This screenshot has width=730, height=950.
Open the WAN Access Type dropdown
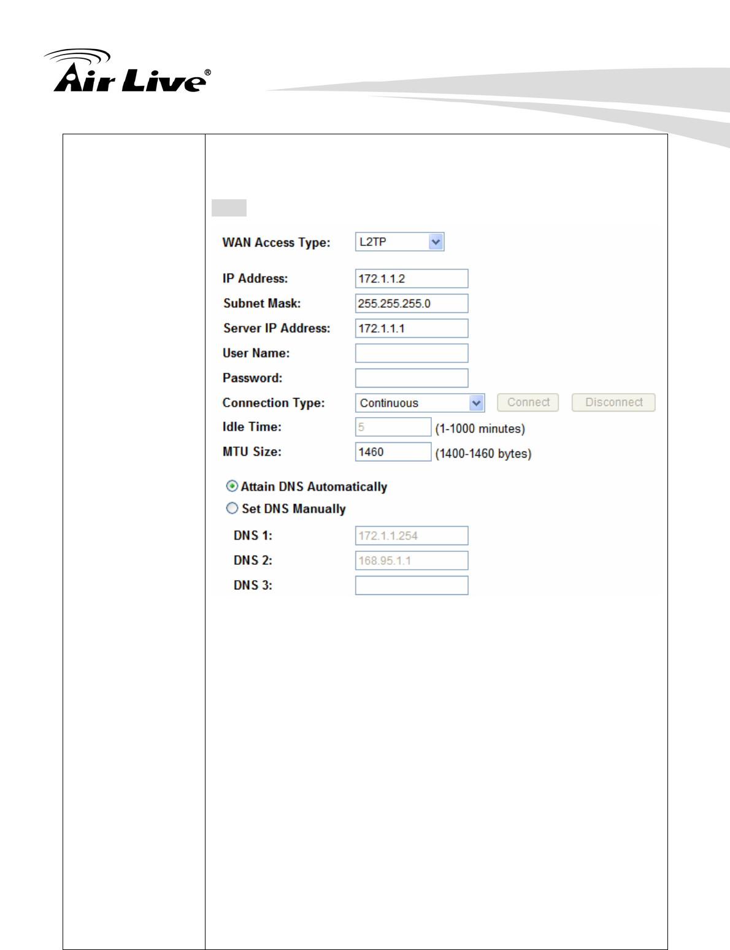pos(399,242)
